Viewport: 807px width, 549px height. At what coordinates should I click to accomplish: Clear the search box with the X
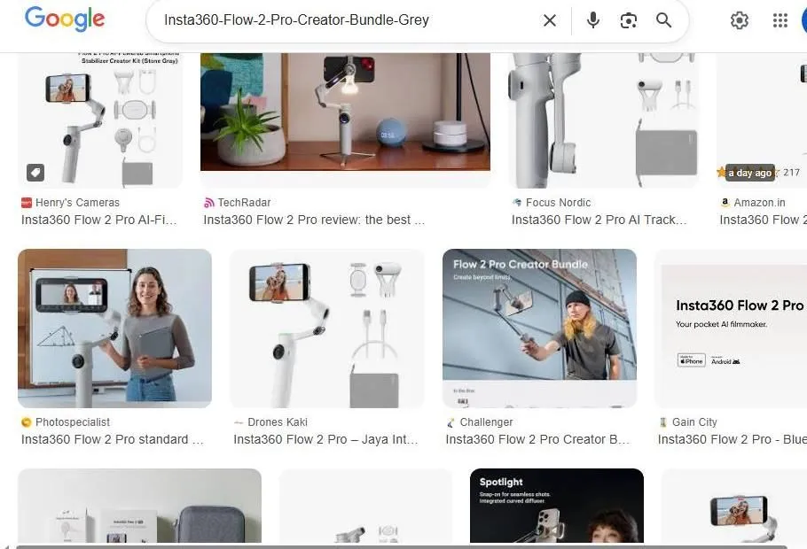[x=550, y=20]
